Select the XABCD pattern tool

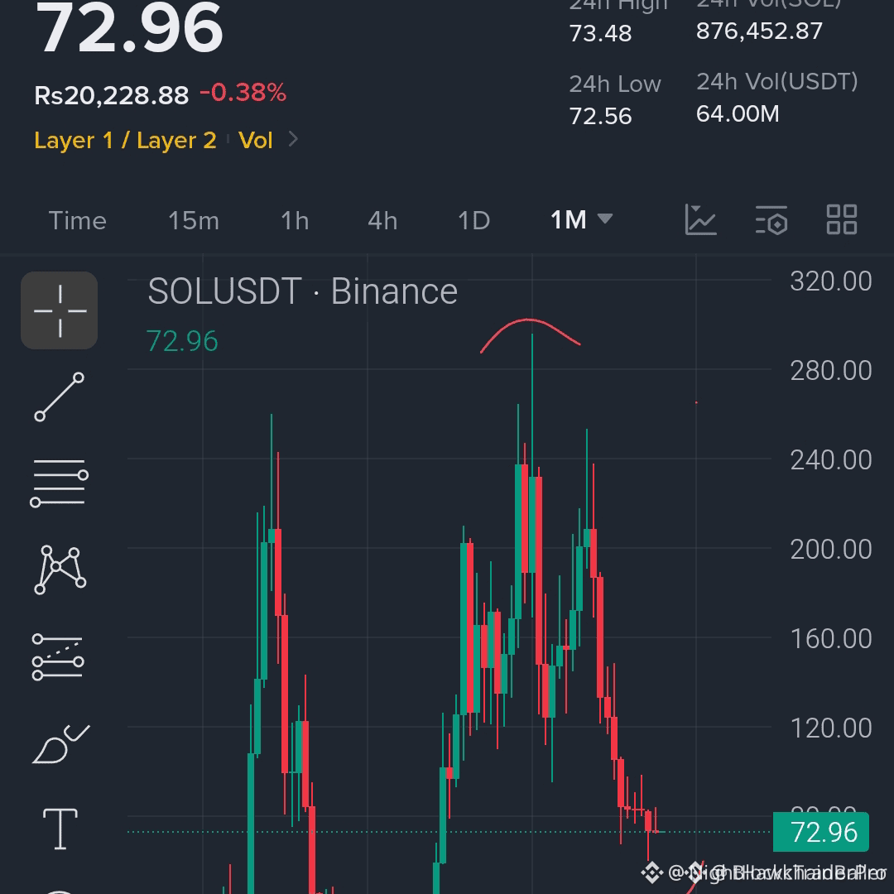tap(60, 570)
